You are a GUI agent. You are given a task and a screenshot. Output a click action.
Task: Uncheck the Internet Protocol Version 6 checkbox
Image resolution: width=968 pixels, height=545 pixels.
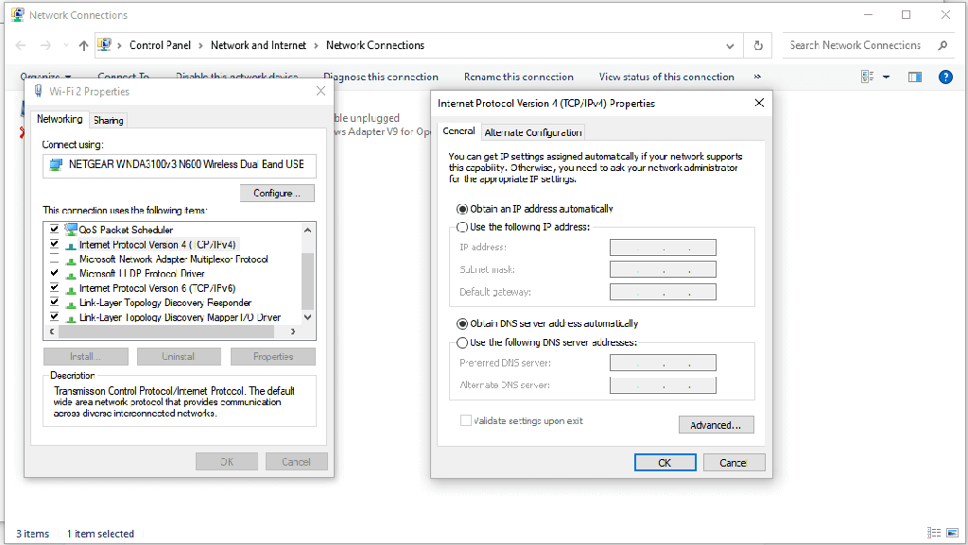pos(54,288)
